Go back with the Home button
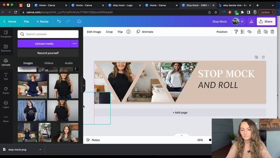The image size is (280, 158). click(x=10, y=22)
